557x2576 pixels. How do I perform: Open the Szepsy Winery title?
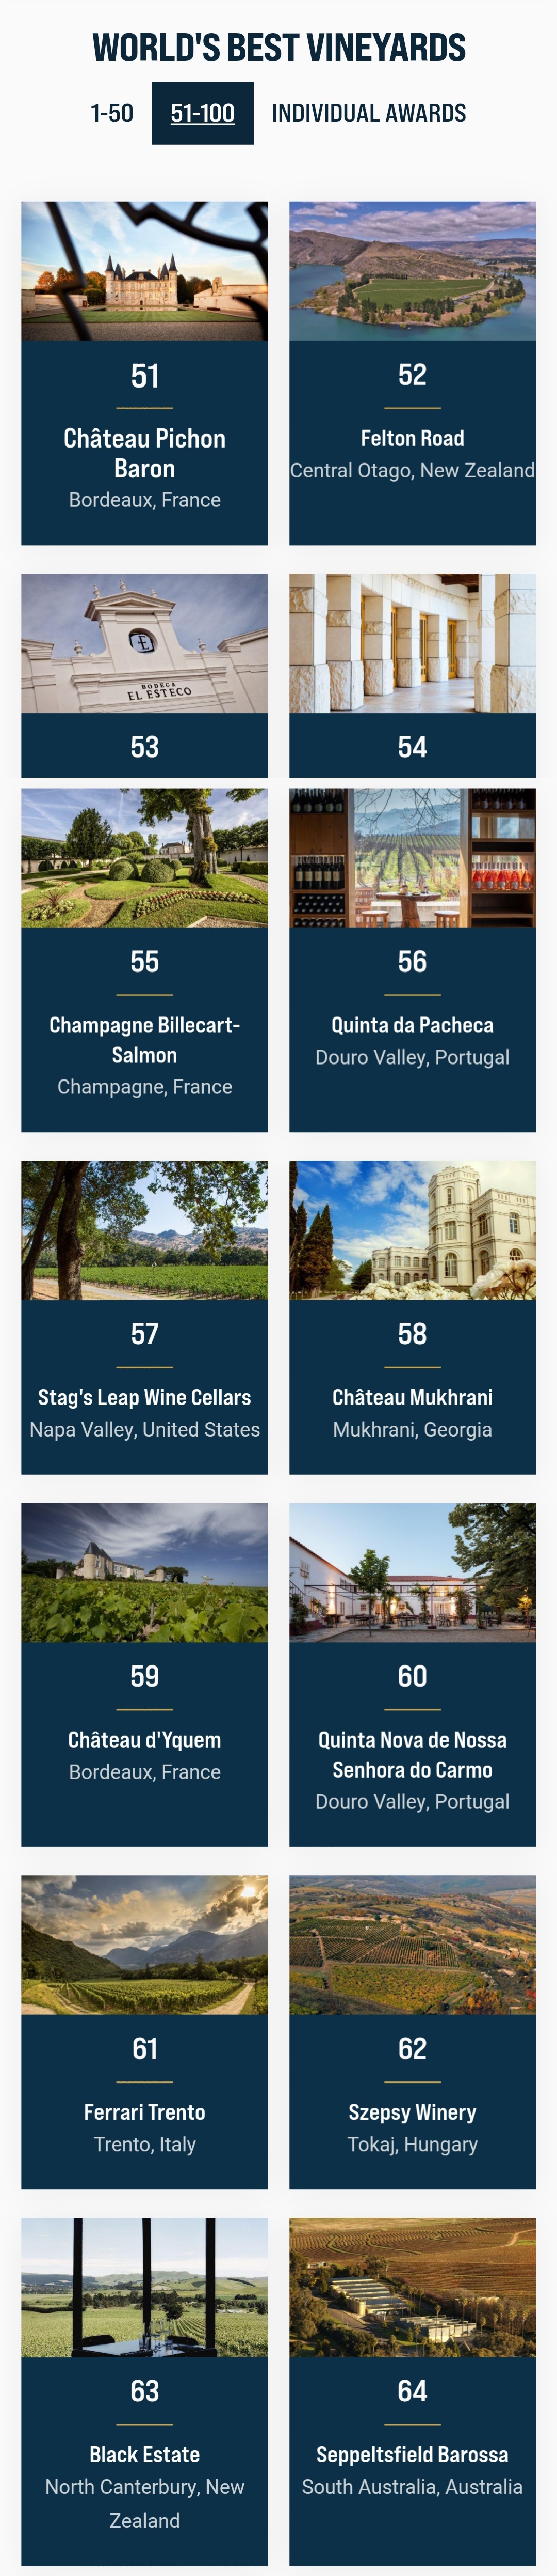click(412, 2112)
